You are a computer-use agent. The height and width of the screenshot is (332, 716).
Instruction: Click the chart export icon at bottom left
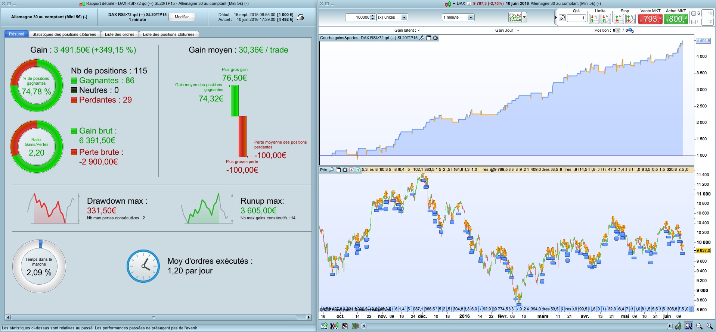click(x=324, y=326)
